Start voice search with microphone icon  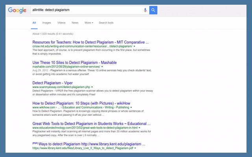tap(145, 10)
